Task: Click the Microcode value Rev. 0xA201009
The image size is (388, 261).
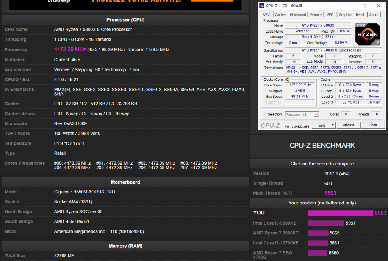Action: point(70,124)
